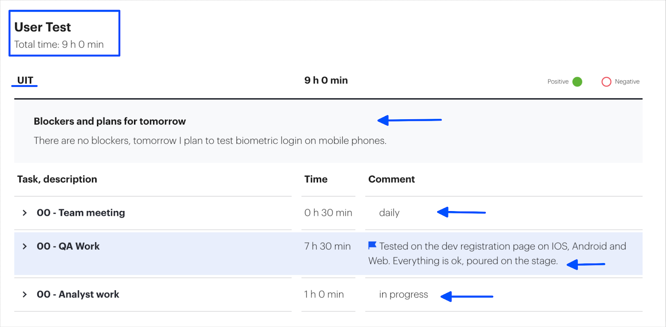666x327 pixels.
Task: Expand the Team meeting row chevron
Action: [25, 213]
